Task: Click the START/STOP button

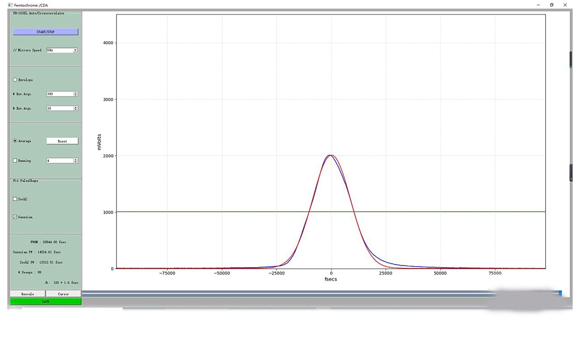Action: point(46,32)
